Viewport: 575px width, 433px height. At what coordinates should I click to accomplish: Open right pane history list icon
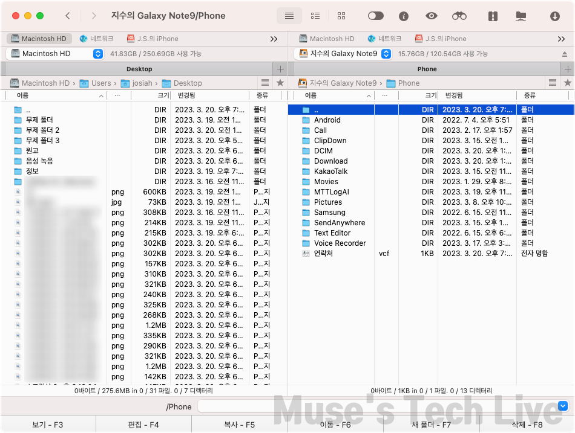[552, 83]
